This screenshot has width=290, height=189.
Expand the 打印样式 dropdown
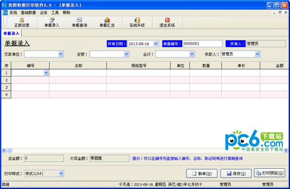pyautogui.click(x=61, y=174)
